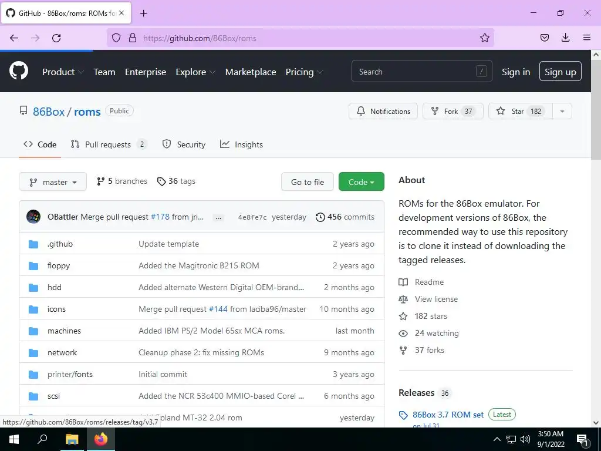Viewport: 601px width, 451px height.
Task: Click the star icon beside 182 stars
Action: tap(403, 317)
